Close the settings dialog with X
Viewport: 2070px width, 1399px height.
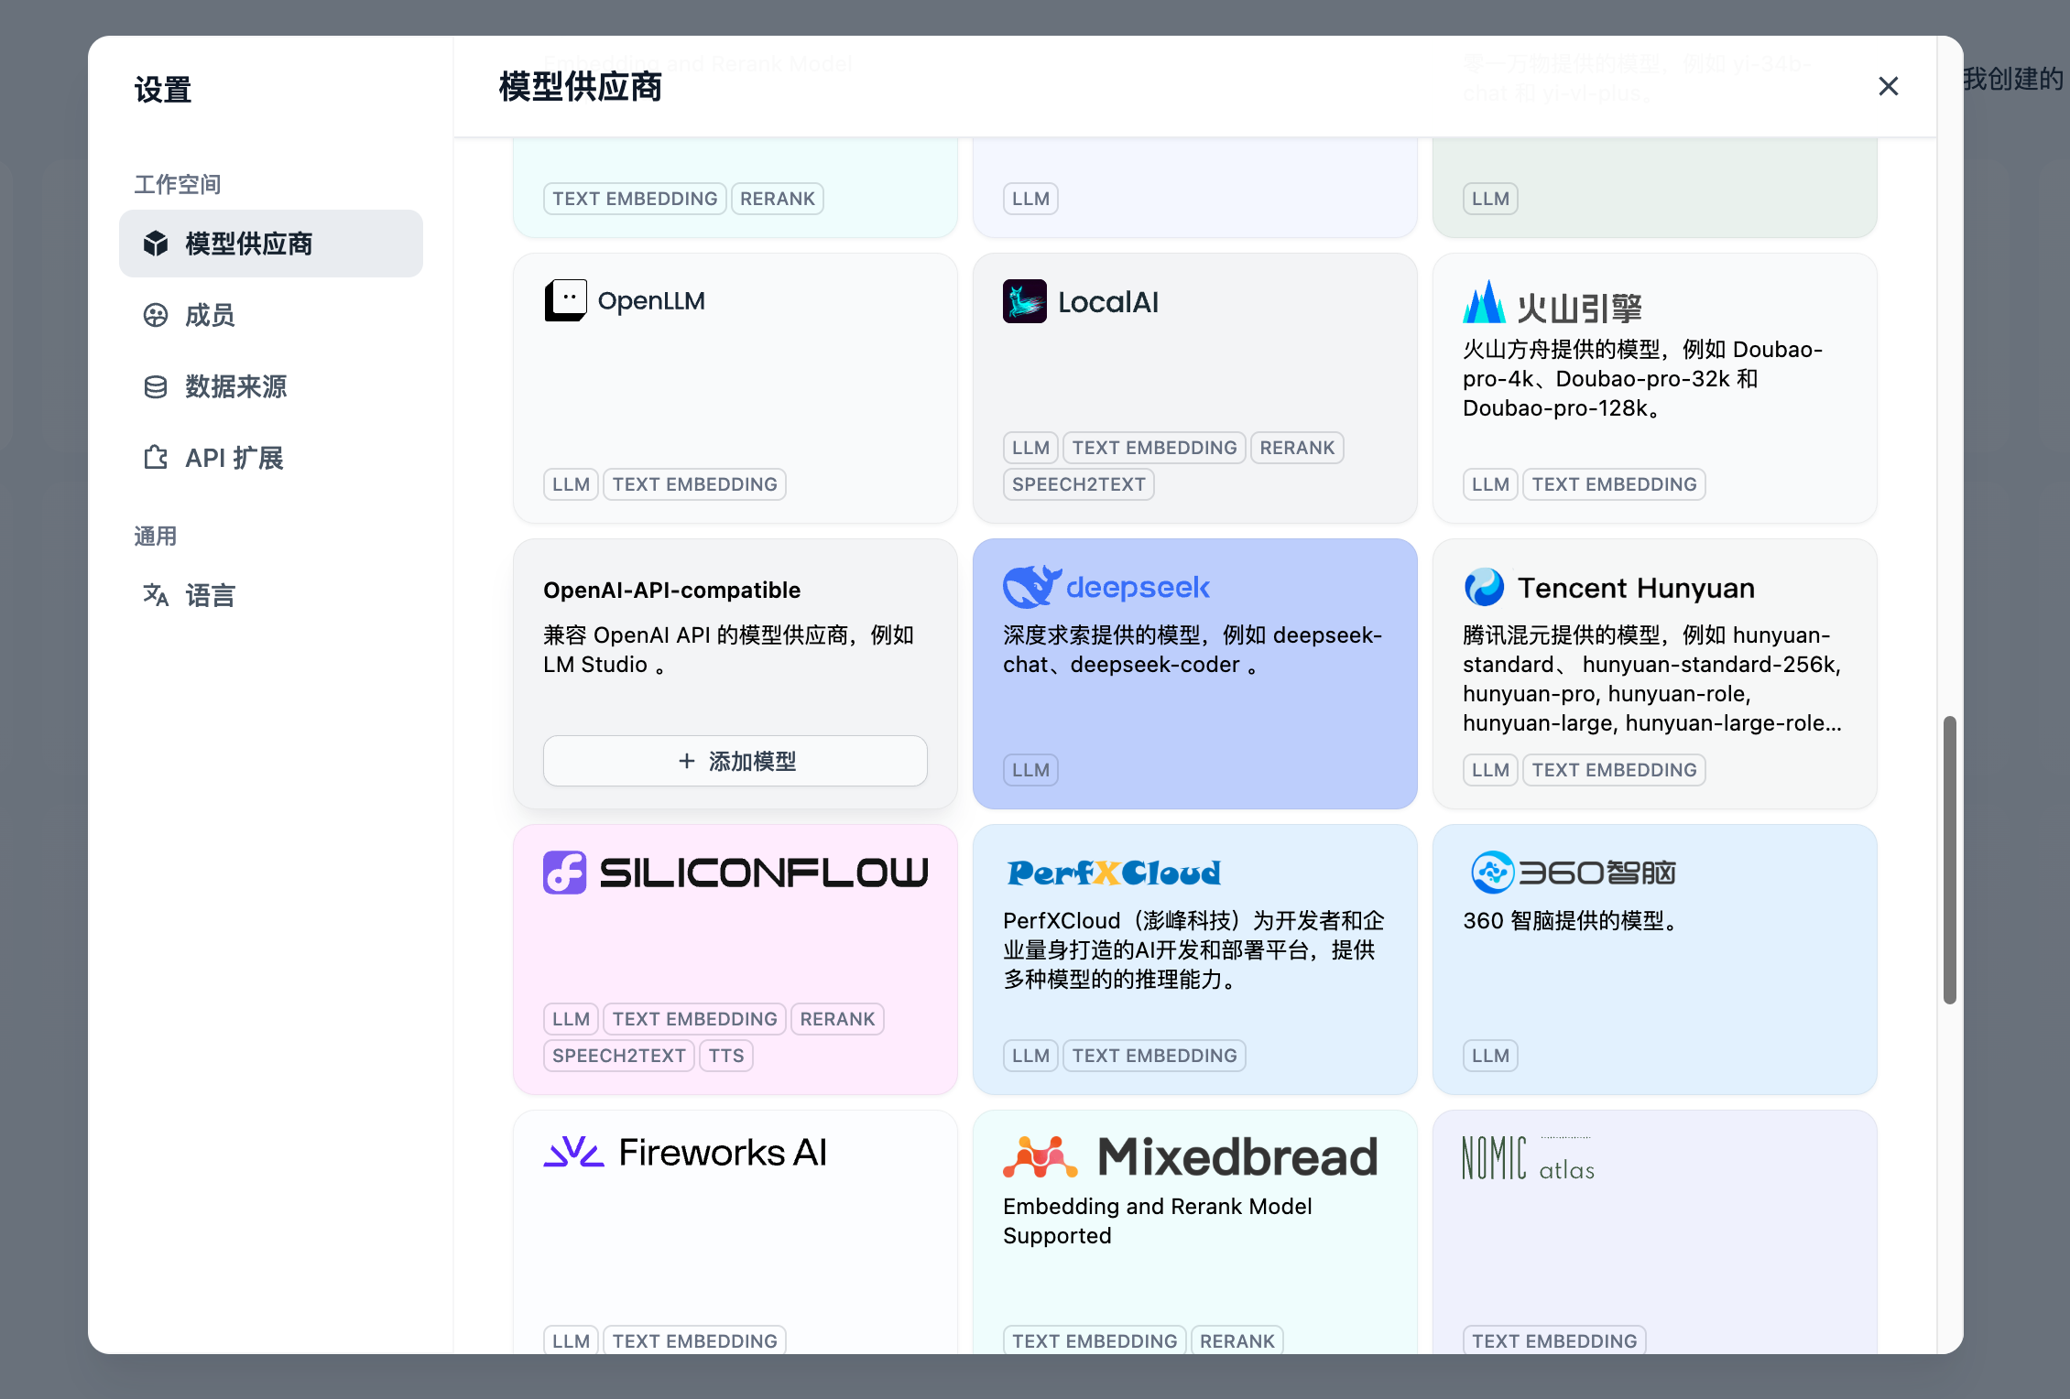pos(1888,86)
